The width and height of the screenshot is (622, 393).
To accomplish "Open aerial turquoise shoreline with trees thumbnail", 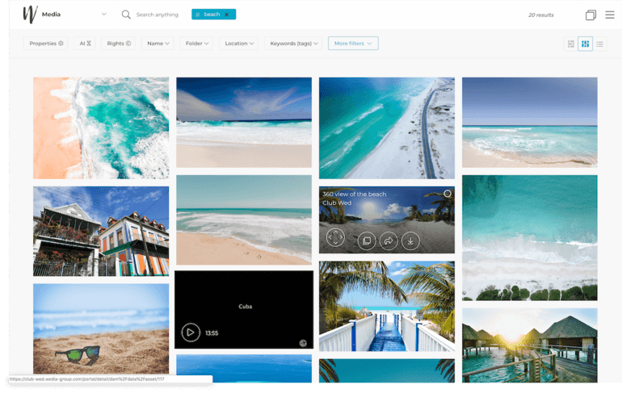I will 530,238.
